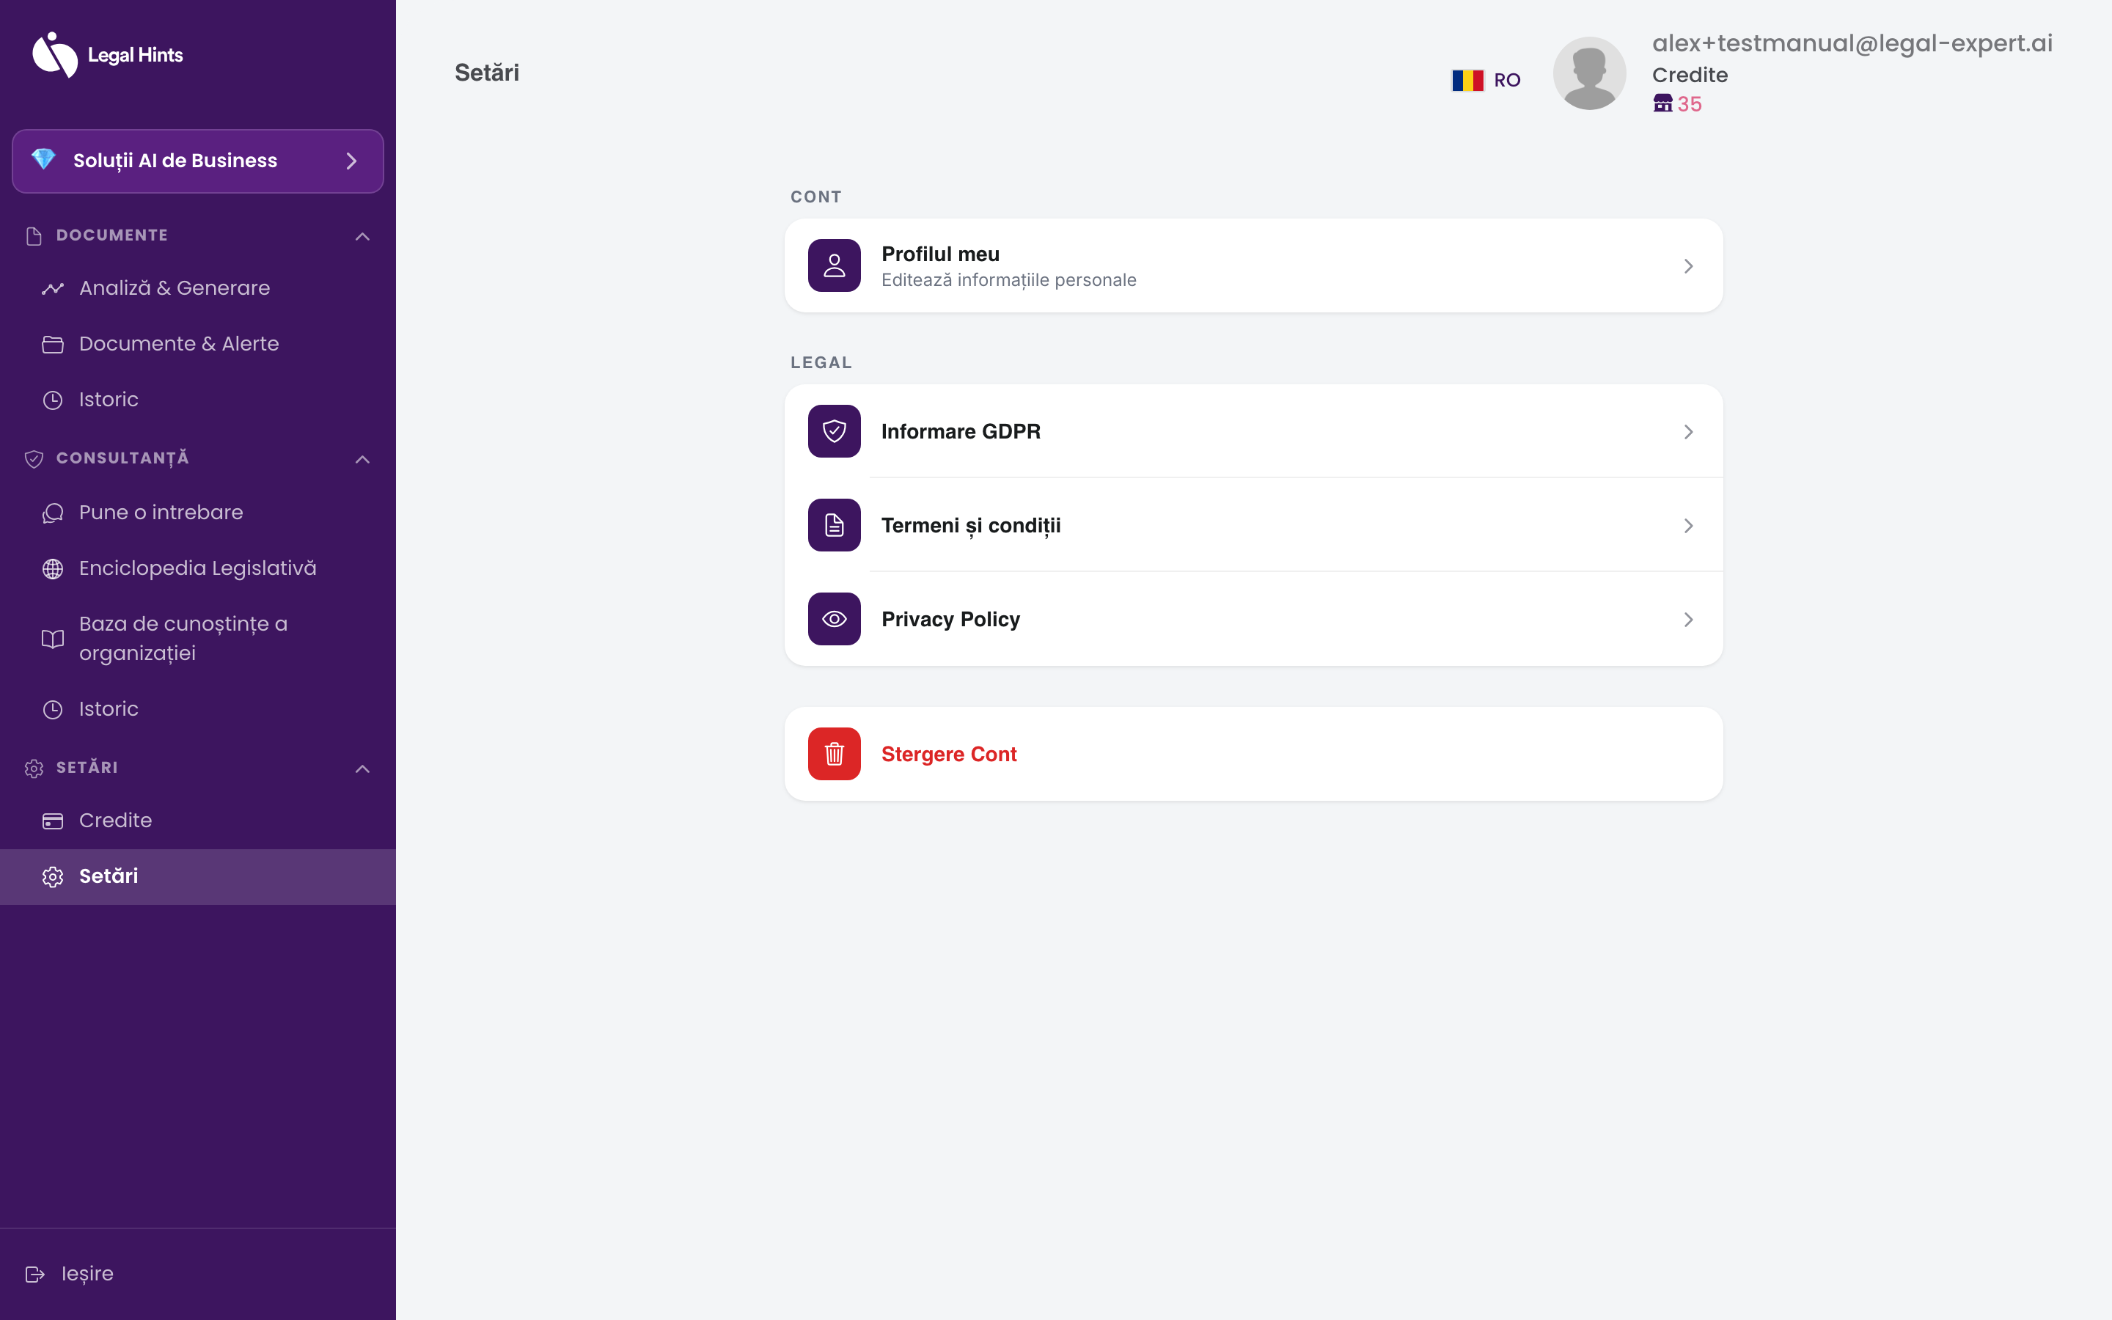2112x1320 pixels.
Task: Click the chevron on Profilul meu row
Action: pos(1688,265)
